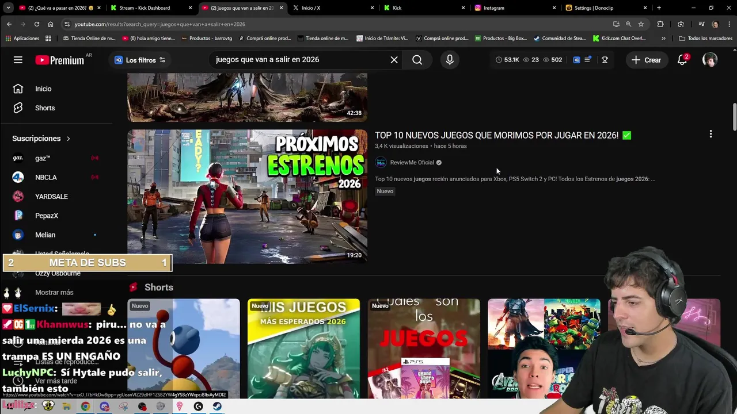This screenshot has height=414, width=737.
Task: Open the notifications bell
Action: [682, 60]
